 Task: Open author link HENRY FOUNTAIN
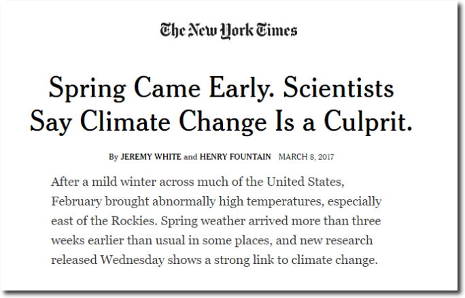(x=235, y=156)
